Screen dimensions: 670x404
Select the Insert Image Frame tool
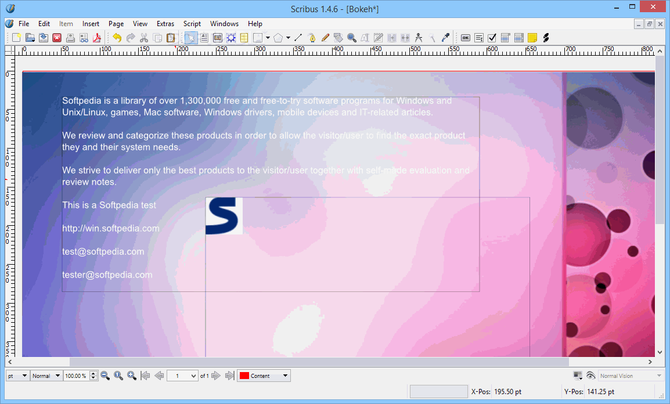pos(218,38)
